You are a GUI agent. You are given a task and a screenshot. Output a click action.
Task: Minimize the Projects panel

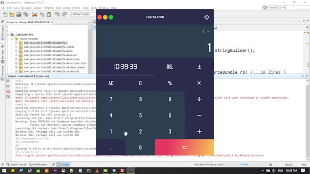tap(89, 22)
